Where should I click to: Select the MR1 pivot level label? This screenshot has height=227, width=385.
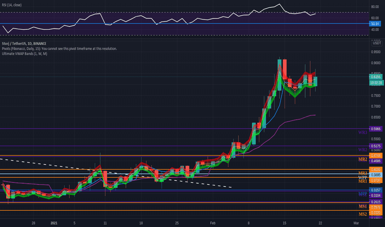tap(363, 181)
